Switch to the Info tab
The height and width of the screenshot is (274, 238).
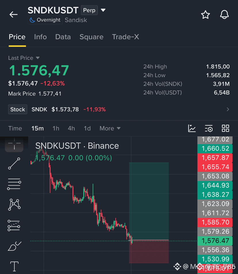click(x=40, y=37)
